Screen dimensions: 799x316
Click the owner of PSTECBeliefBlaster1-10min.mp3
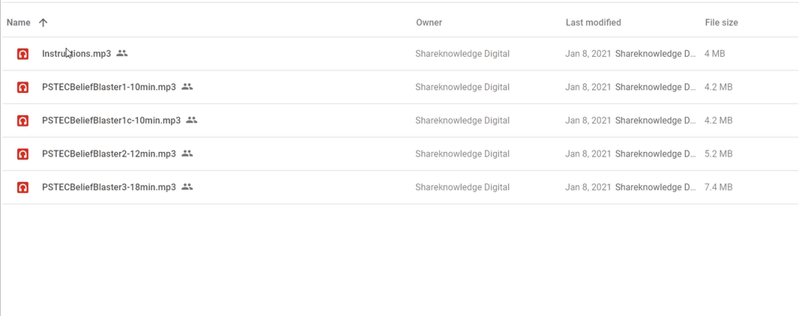click(462, 87)
